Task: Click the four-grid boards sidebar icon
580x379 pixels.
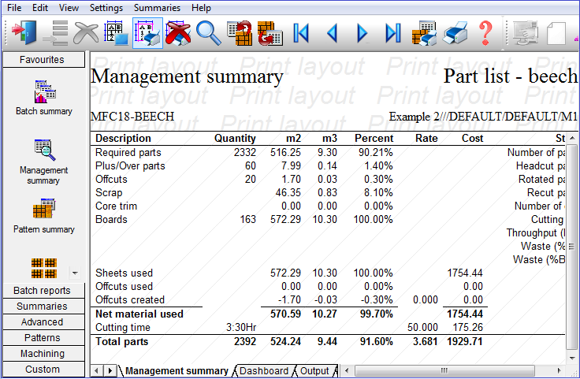Action: 44,268
